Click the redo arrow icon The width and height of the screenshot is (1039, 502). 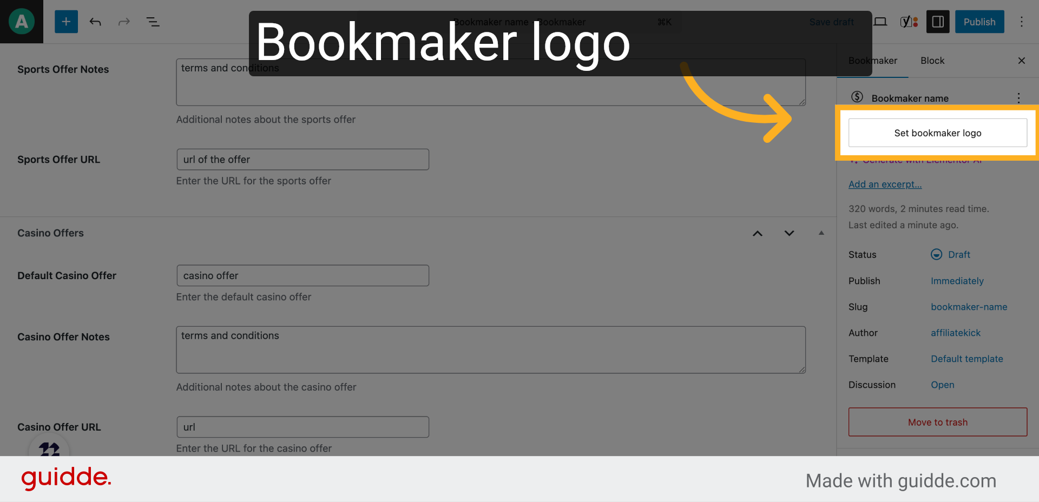[124, 22]
